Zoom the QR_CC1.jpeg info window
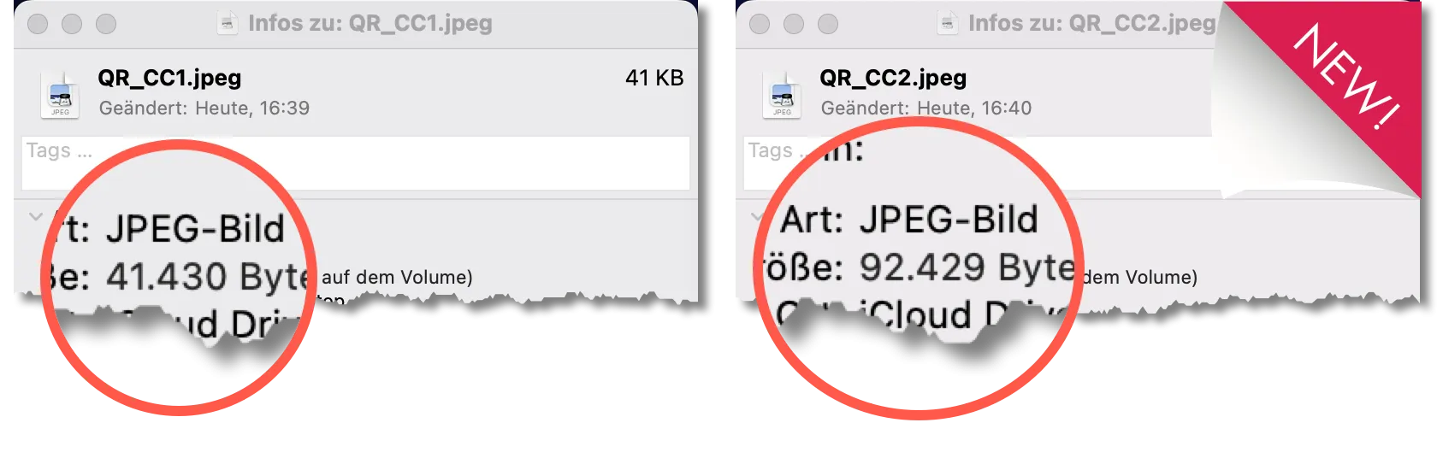1437x458 pixels. click(x=106, y=24)
